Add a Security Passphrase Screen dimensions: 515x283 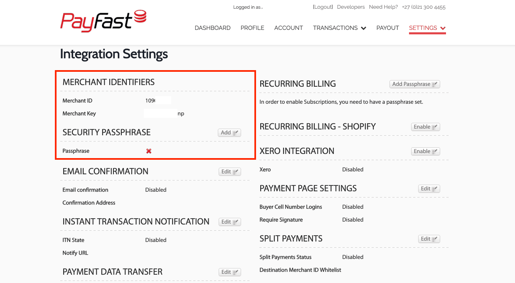pos(229,133)
